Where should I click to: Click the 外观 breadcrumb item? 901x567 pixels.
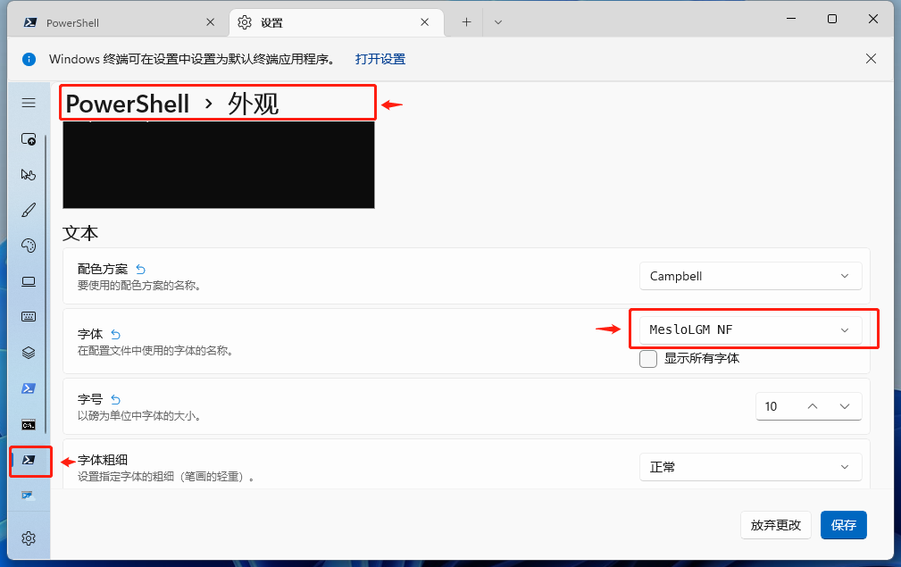[x=253, y=104]
